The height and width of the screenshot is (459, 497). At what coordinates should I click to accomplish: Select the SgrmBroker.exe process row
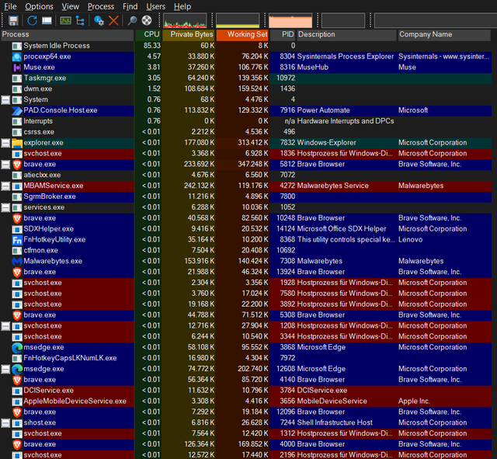(x=246, y=196)
